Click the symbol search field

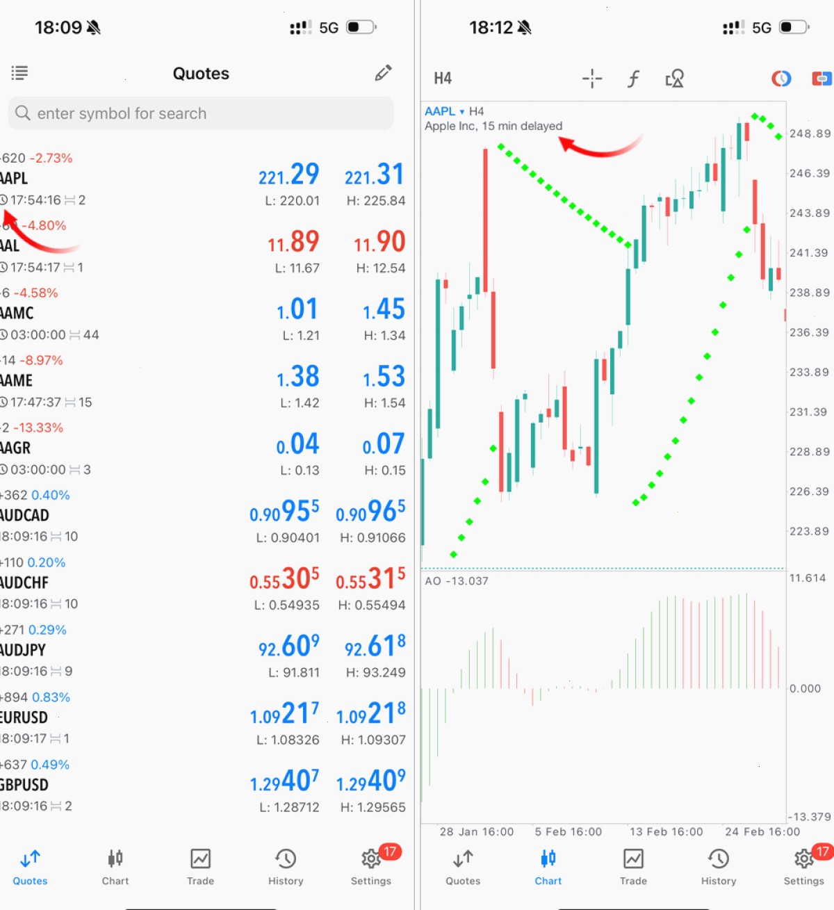pyautogui.click(x=201, y=113)
